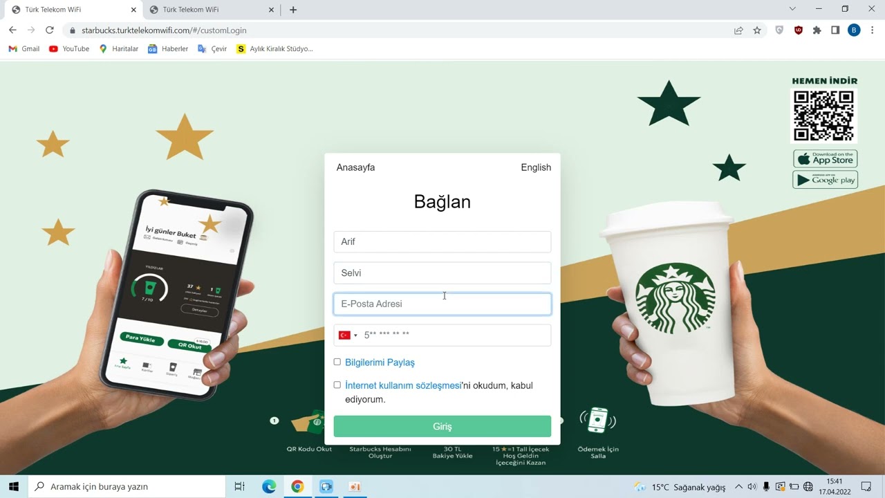Screen dimensions: 885x498
Task: Open the Aylık Kiralık Stüdyo bookmark
Action: click(275, 49)
